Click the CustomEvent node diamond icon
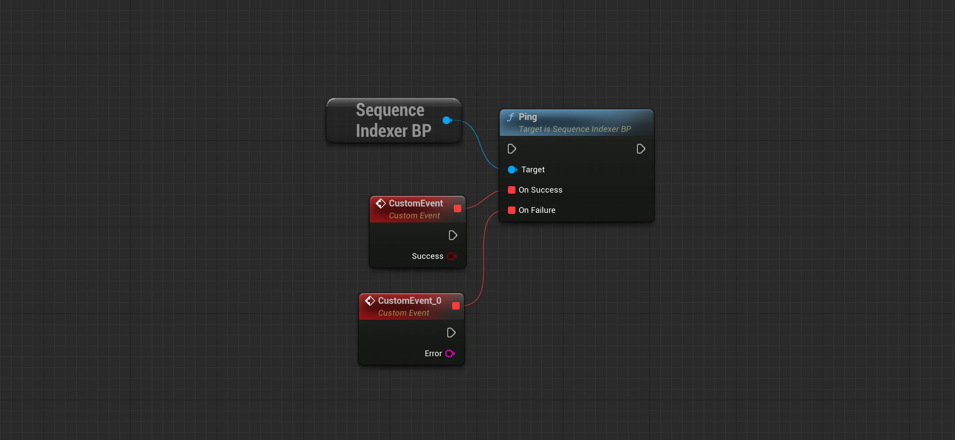The width and height of the screenshot is (955, 440). point(381,203)
